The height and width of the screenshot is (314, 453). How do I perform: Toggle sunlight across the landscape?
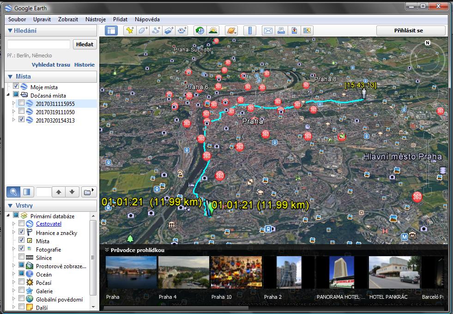coord(213,31)
